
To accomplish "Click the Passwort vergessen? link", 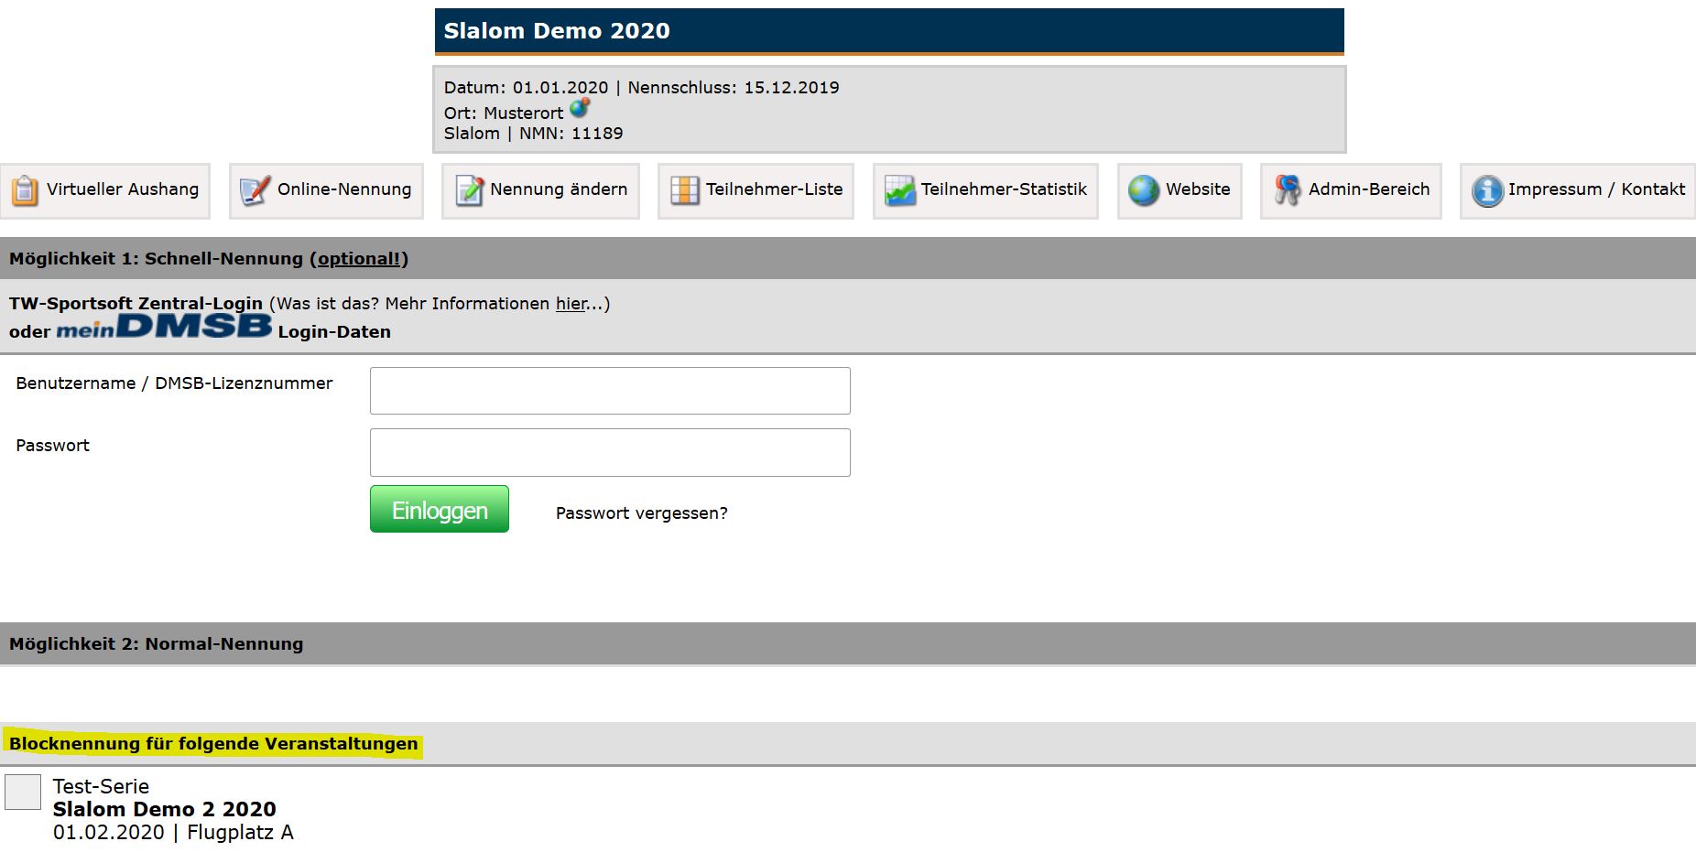I will pos(641,513).
